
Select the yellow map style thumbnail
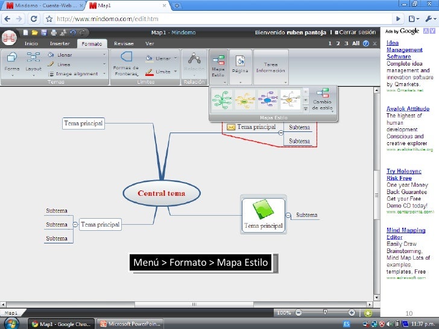tap(245, 100)
